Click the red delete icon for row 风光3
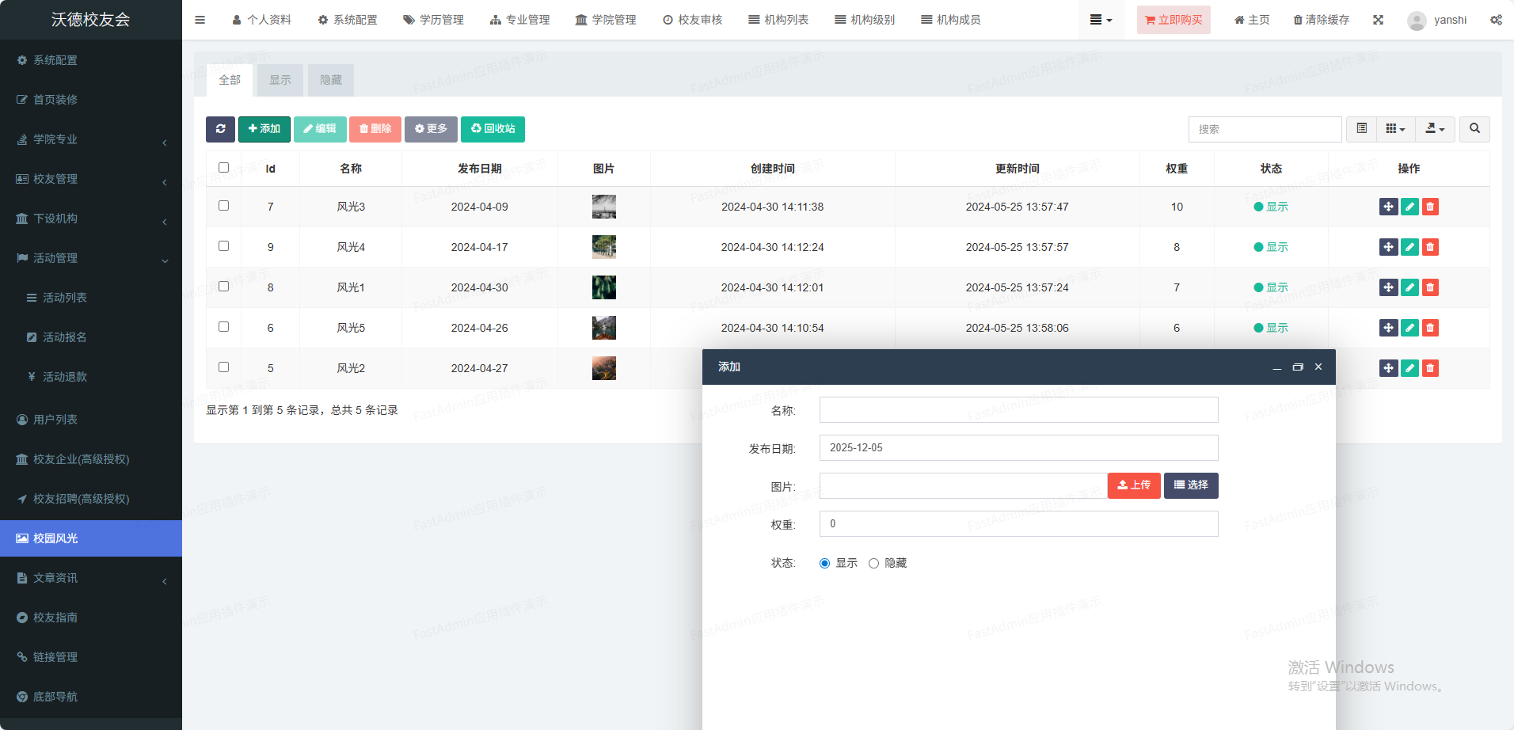1514x730 pixels. pyautogui.click(x=1430, y=207)
